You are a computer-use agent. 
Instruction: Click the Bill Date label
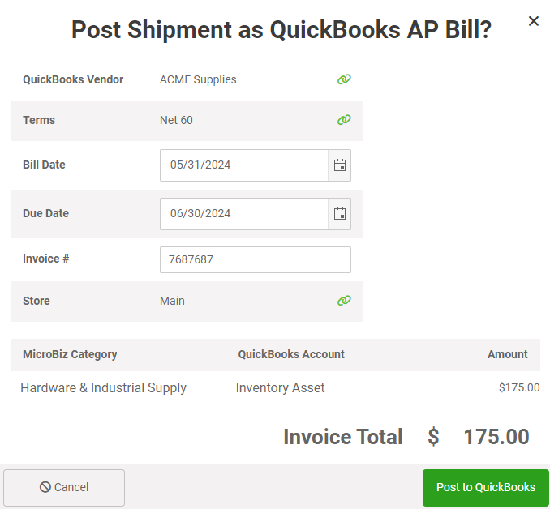pyautogui.click(x=44, y=165)
